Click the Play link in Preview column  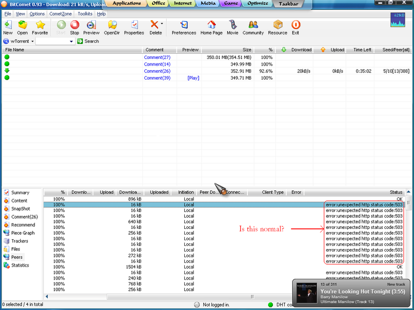click(193, 78)
